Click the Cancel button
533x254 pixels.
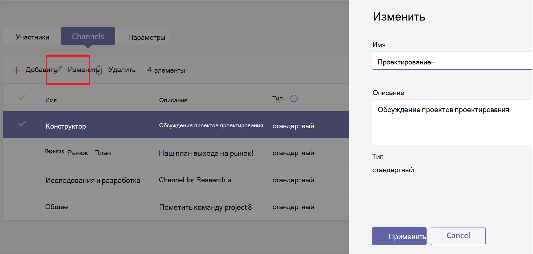(458, 236)
